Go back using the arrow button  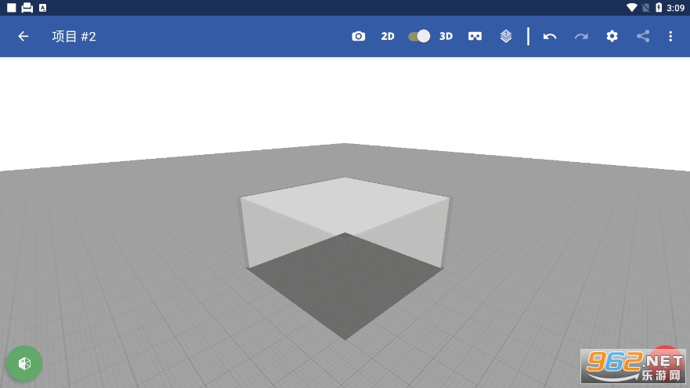pos(23,36)
